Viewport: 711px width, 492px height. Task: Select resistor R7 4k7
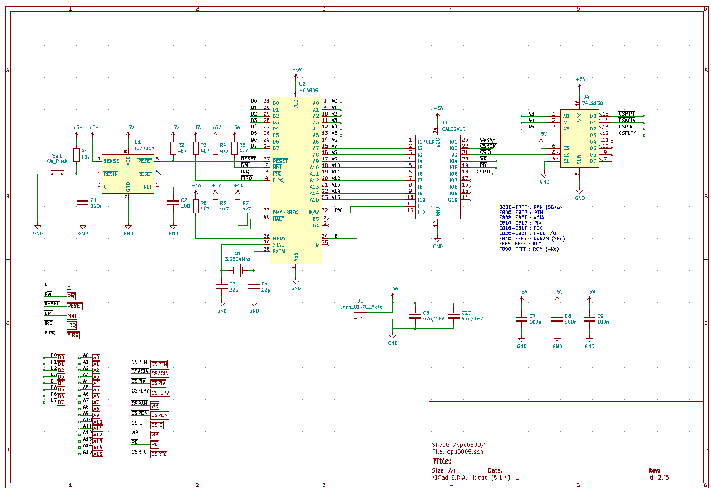click(238, 206)
